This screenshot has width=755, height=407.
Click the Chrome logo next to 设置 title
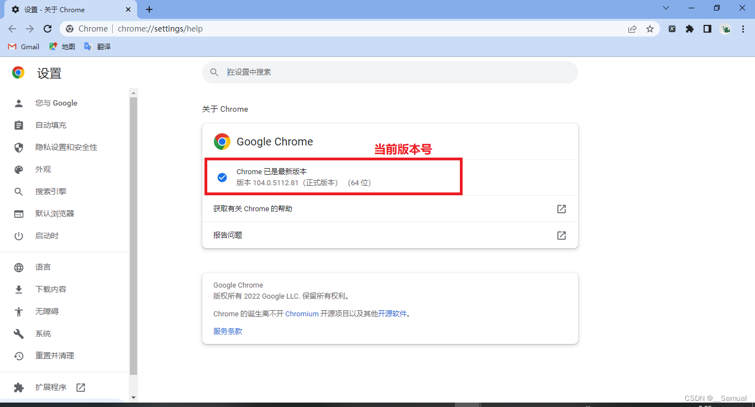18,72
